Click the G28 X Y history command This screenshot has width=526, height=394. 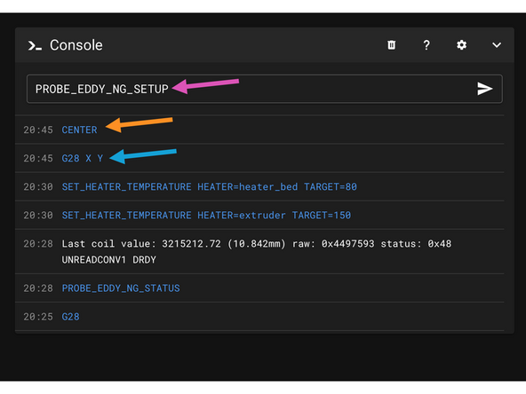83,159
